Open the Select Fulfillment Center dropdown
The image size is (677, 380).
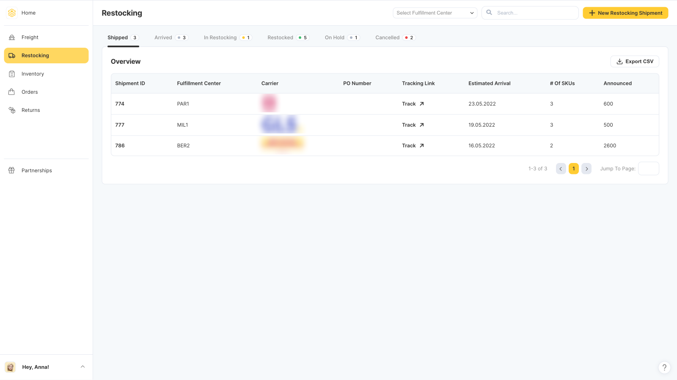coord(435,13)
